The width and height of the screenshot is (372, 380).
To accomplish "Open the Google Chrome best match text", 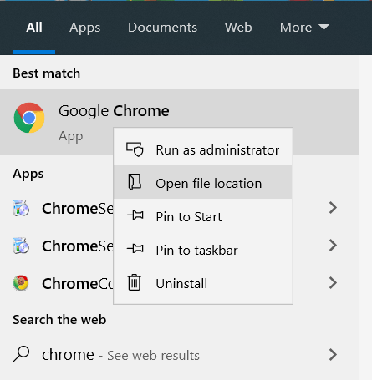I will [114, 111].
